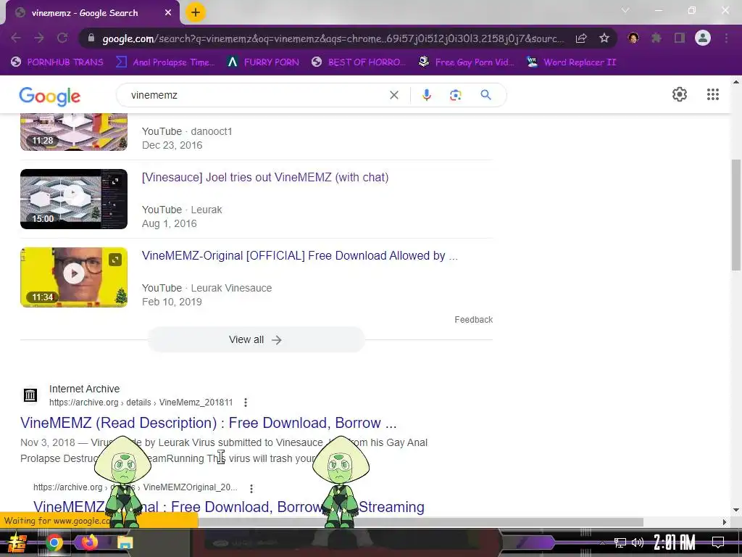Select the Internet Archive source name
The width and height of the screenshot is (742, 557).
pos(84,389)
